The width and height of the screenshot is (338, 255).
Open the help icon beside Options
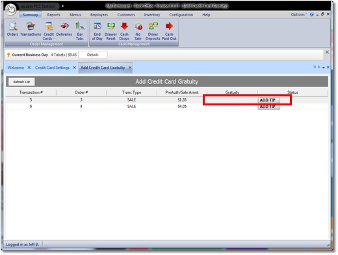pyautogui.click(x=312, y=14)
